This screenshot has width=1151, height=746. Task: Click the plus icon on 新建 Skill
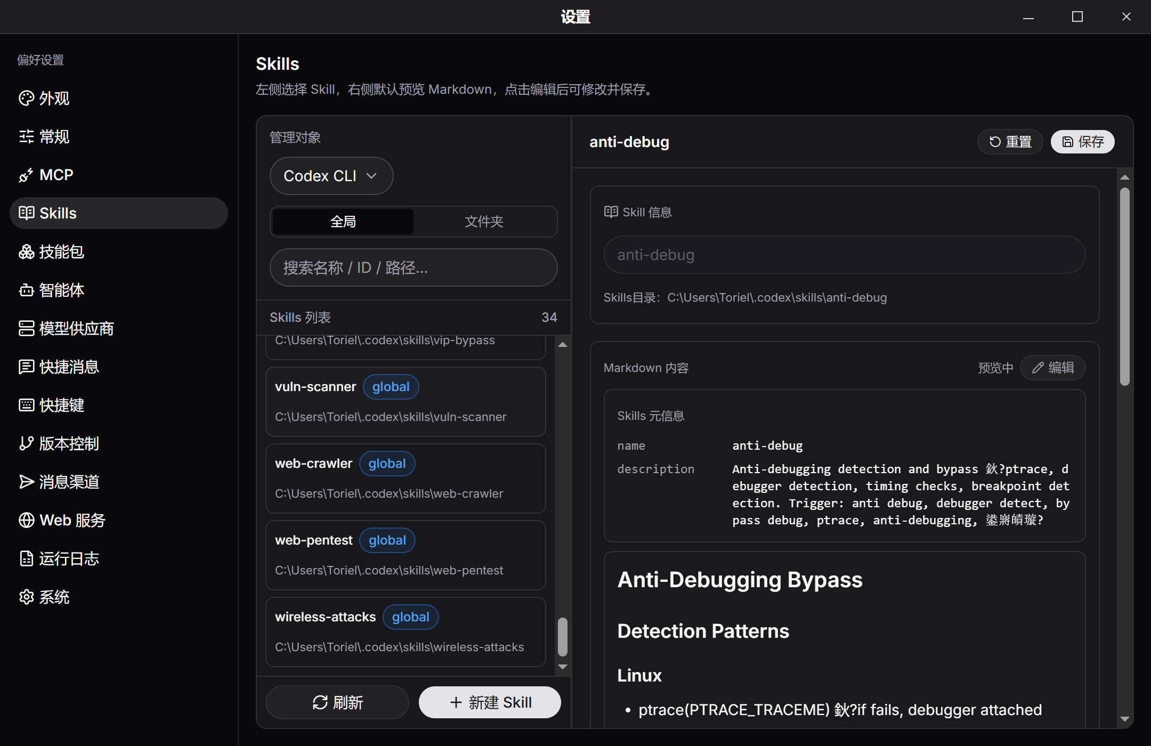pos(456,702)
